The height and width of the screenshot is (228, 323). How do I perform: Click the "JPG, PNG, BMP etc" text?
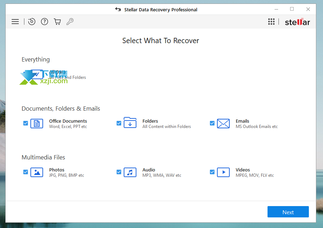66,175
